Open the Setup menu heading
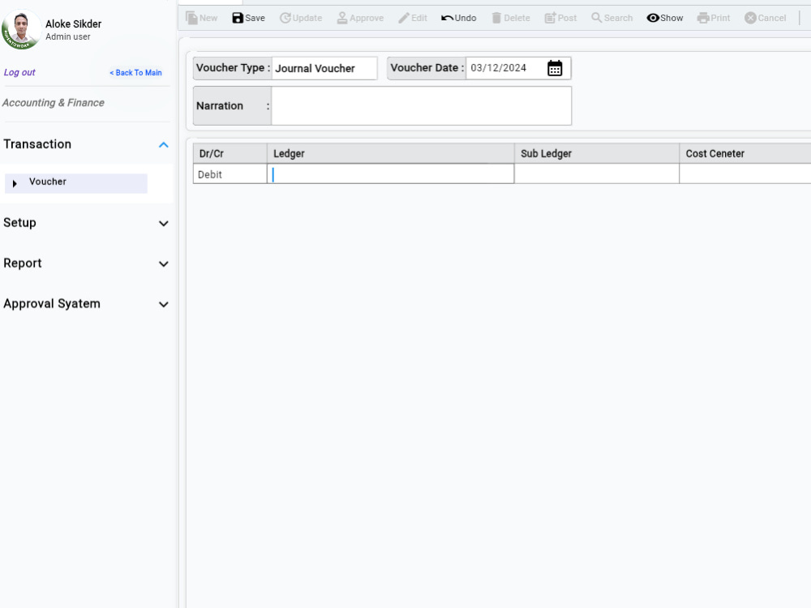Image resolution: width=811 pixels, height=608 pixels. (19, 223)
